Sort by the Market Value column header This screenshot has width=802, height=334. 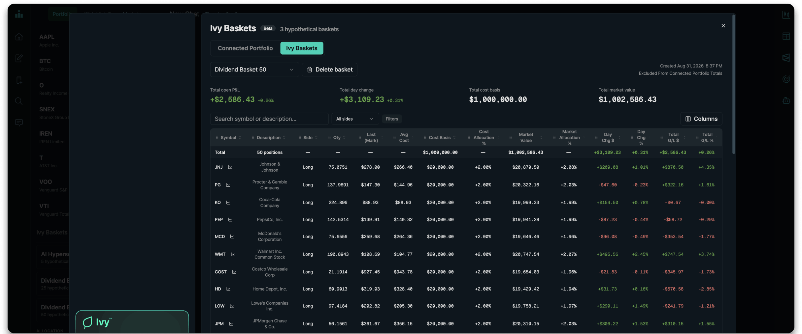pos(526,137)
